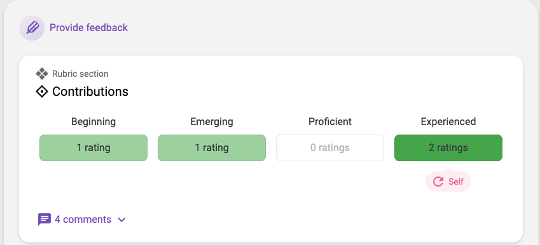Click the four-diamond rubric section icon
The height and width of the screenshot is (245, 540).
42,74
